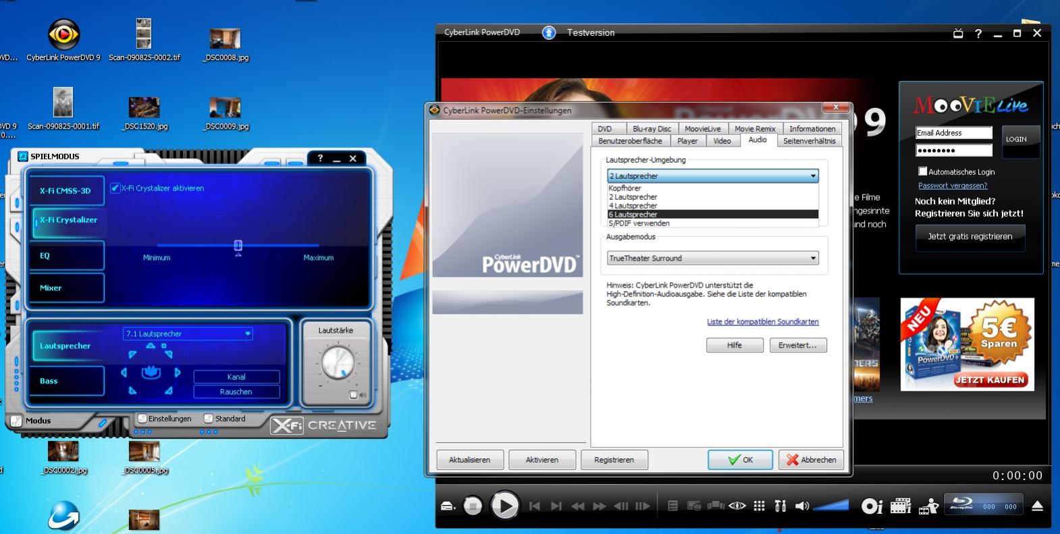This screenshot has width=1060, height=534.
Task: Open the disc information icon
Action: [x=872, y=506]
